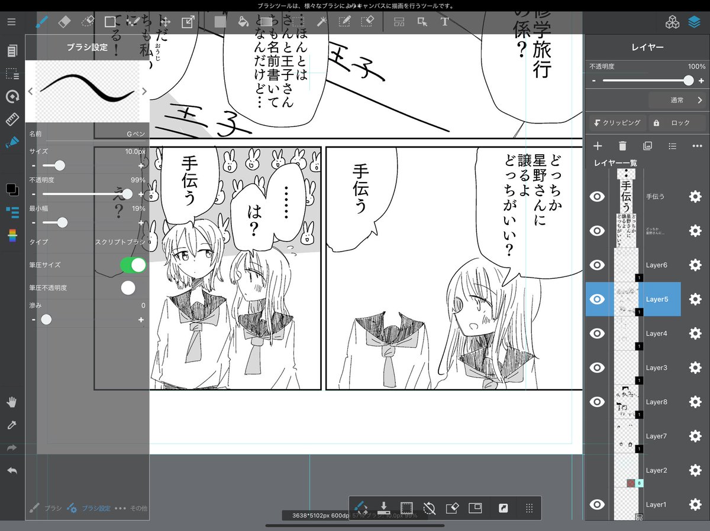Viewport: 710px width, 531px height.
Task: Click the クリッピング clipping button
Action: pos(617,123)
